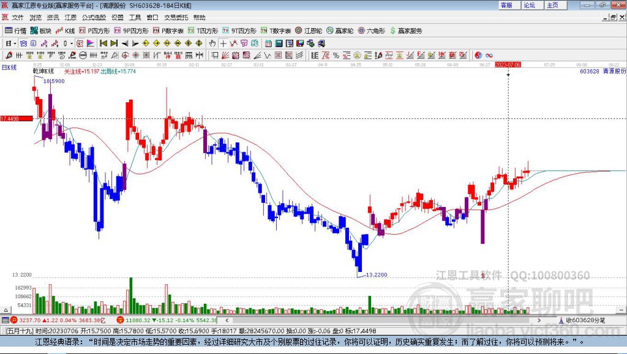The height and width of the screenshot is (354, 627).
Task: Click the 收603628分笔 status entry
Action: point(582,320)
